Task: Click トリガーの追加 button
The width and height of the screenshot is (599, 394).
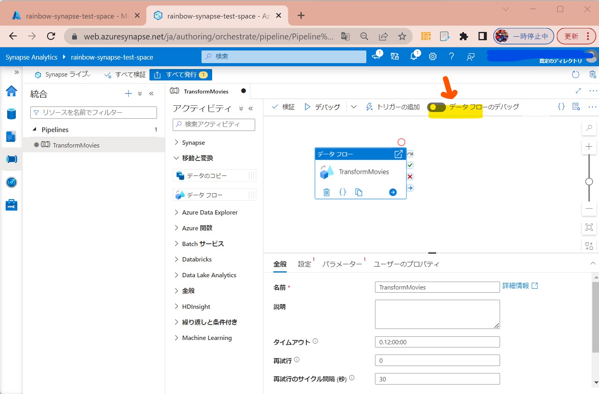Action: (x=393, y=107)
